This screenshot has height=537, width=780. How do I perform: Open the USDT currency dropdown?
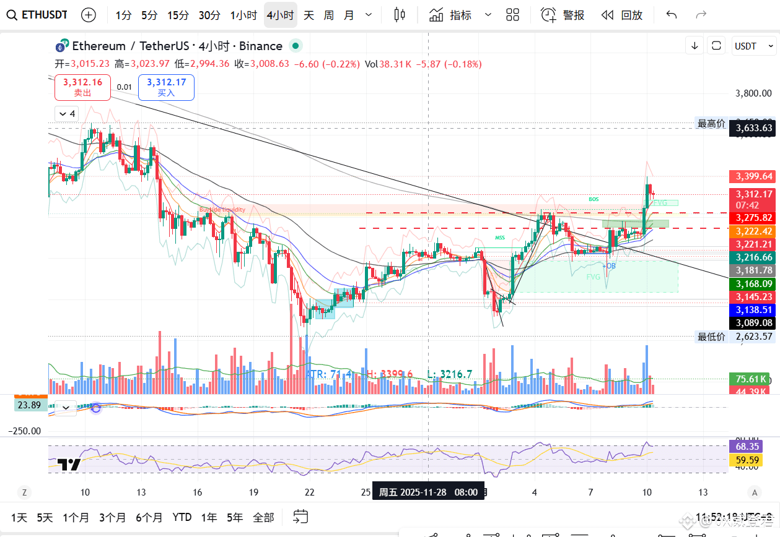(754, 46)
